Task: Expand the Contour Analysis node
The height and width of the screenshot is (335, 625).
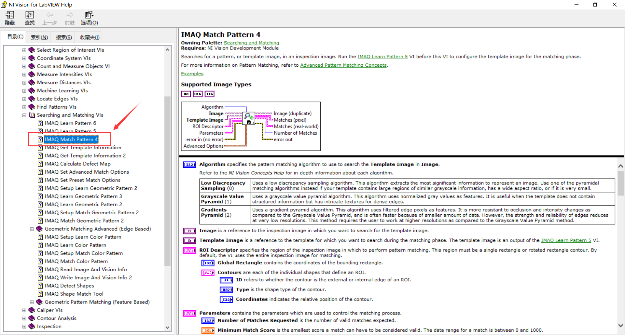Action: coord(24,318)
